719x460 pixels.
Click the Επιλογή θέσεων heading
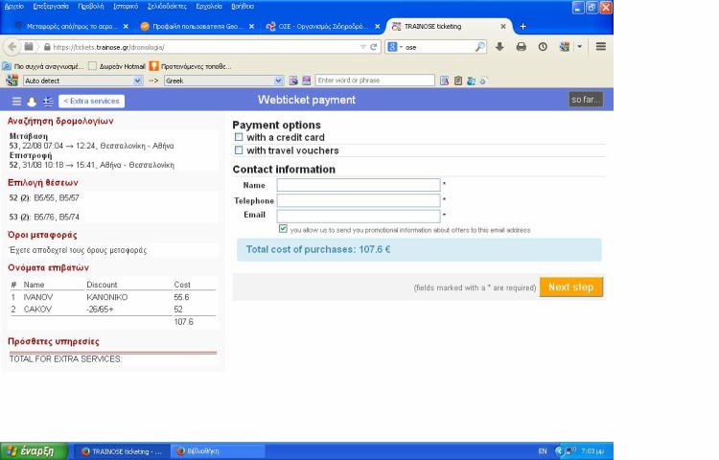(42, 182)
